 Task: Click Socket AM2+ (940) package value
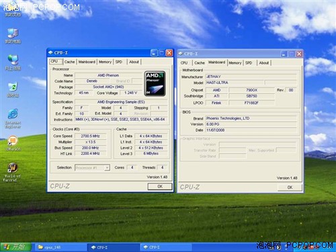[108, 87]
